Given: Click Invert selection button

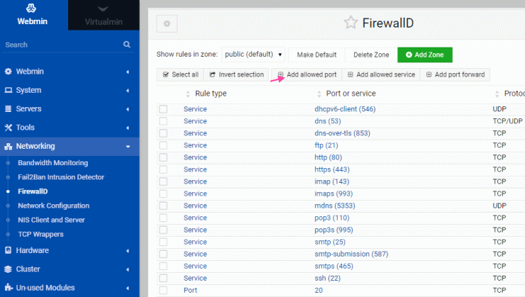Looking at the screenshot, I should (x=236, y=74).
